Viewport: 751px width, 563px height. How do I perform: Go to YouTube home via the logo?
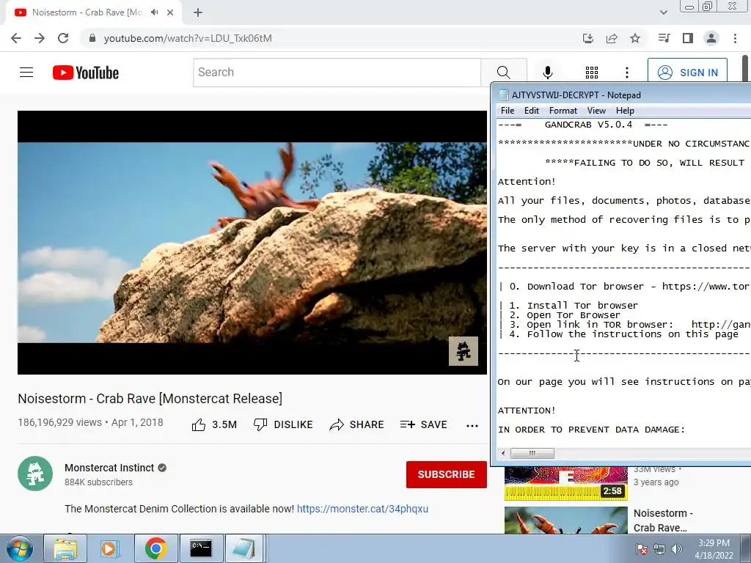[86, 73]
